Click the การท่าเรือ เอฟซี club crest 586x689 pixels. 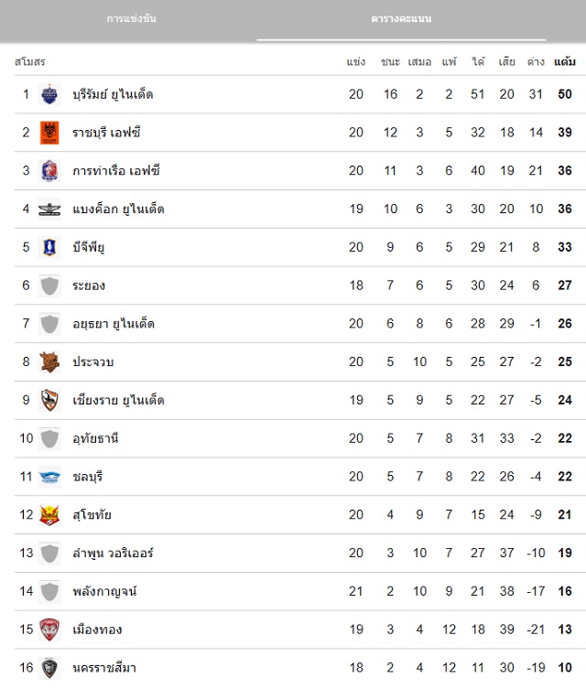(x=49, y=171)
